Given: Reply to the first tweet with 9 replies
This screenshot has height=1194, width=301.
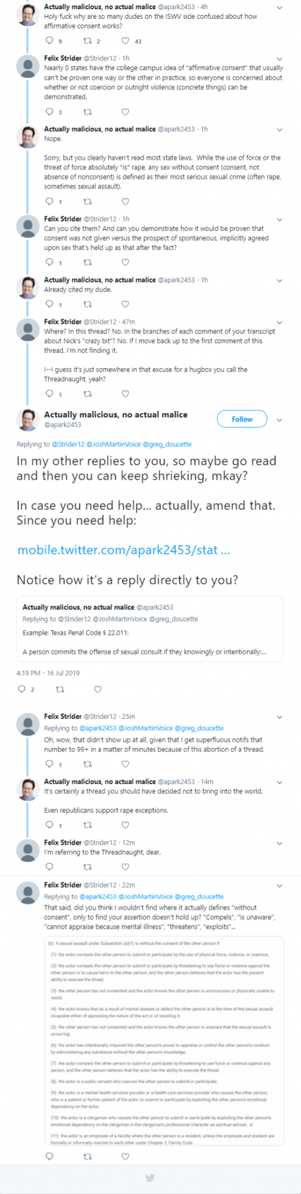Looking at the screenshot, I should 49,41.
